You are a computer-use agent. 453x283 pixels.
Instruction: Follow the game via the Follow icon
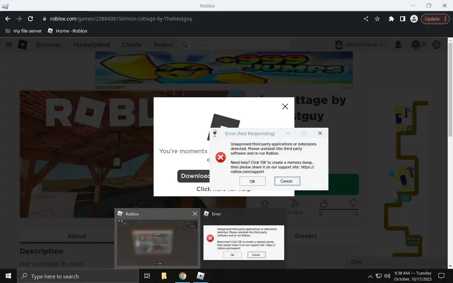point(296,207)
